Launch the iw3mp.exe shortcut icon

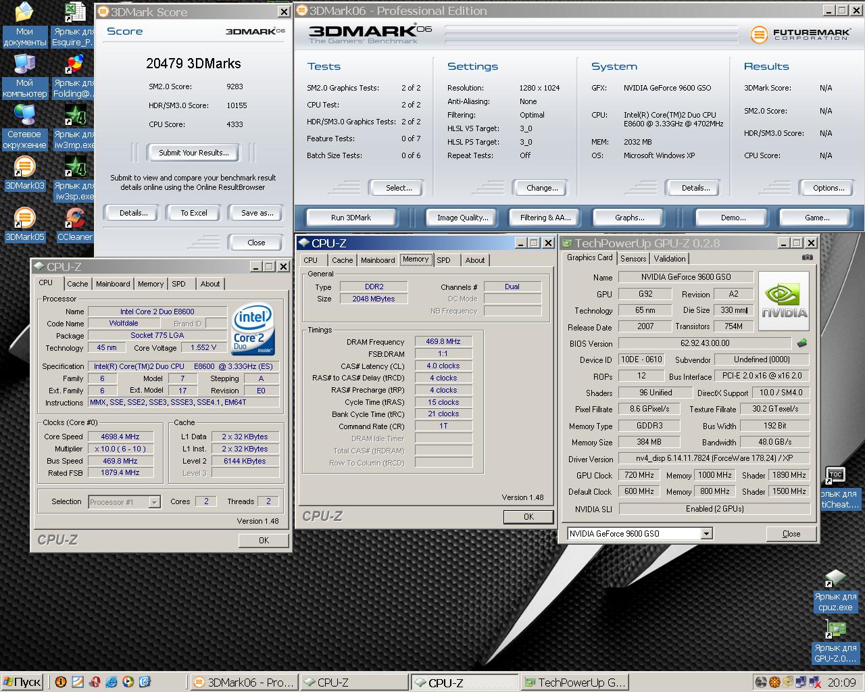coord(74,127)
